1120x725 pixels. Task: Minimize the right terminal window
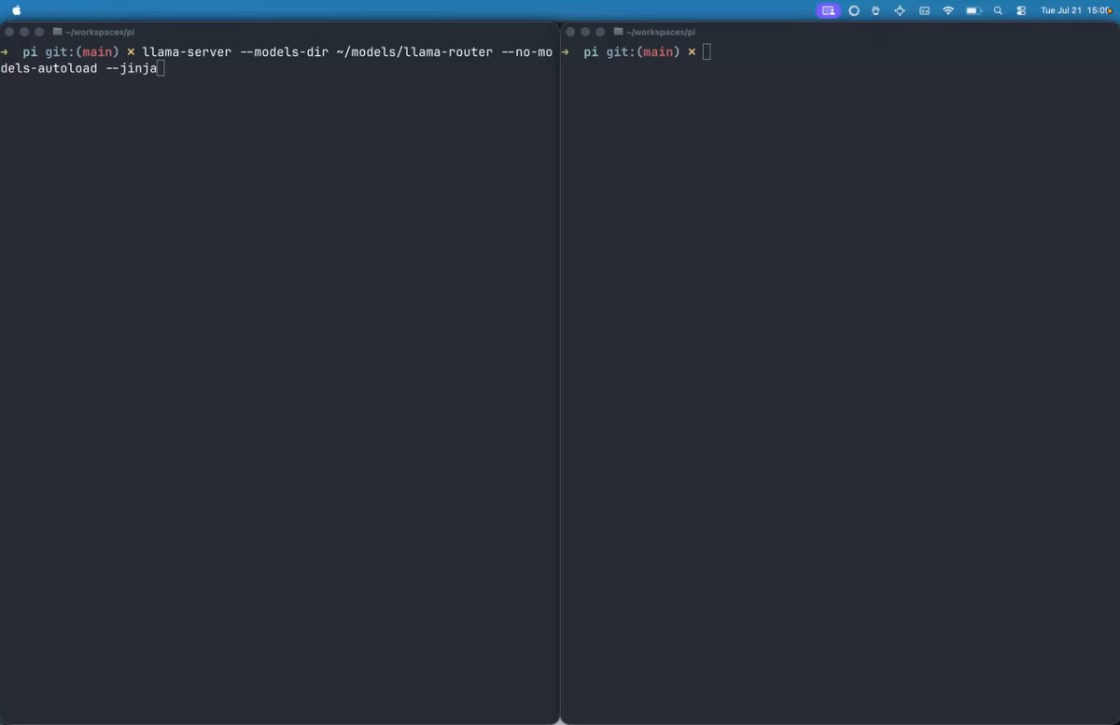pyautogui.click(x=584, y=32)
